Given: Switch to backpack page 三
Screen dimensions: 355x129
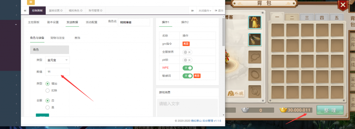Looking at the screenshot, I should [x=307, y=17].
